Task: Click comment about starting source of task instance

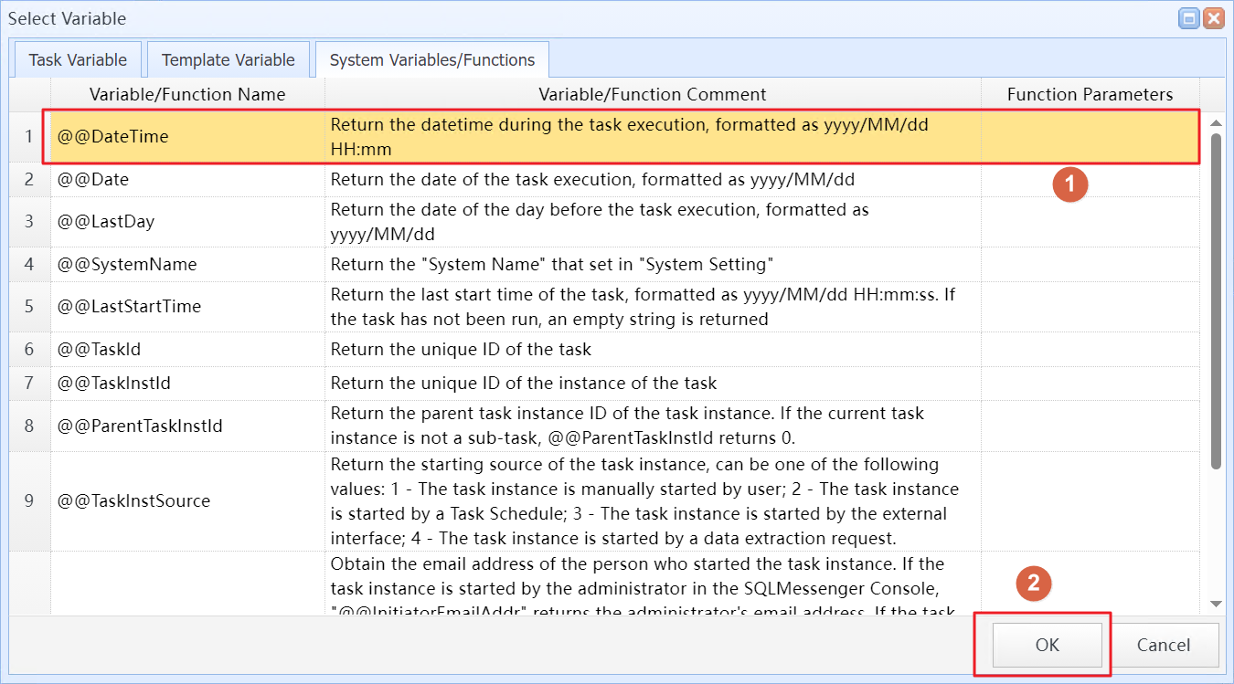Action: coord(644,500)
